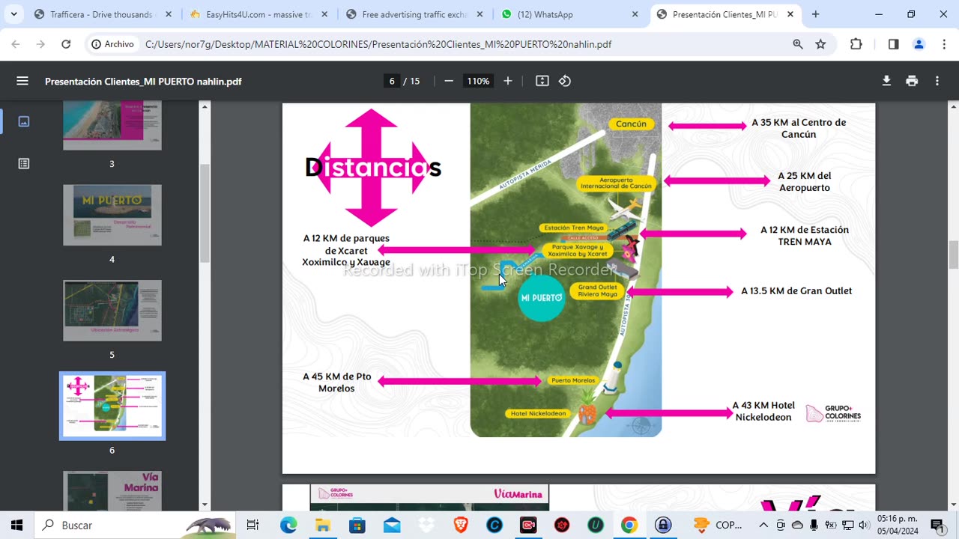Open the tab search dropdown arrow
Viewport: 959px width, 539px height.
point(13,14)
